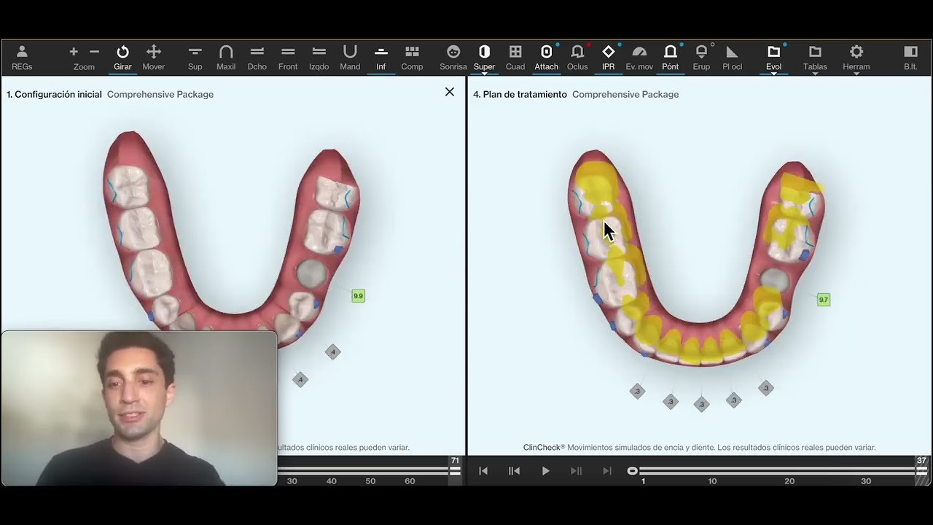
Task: Open the Herram tools dropdown
Action: [x=856, y=58]
